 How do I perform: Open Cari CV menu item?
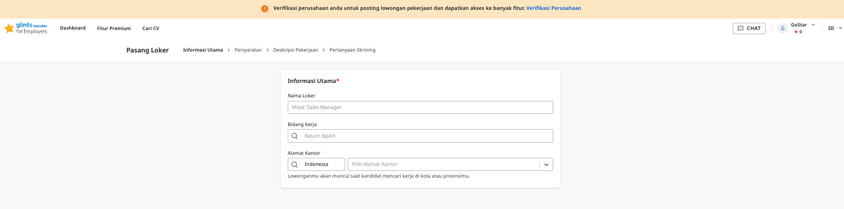(x=151, y=28)
